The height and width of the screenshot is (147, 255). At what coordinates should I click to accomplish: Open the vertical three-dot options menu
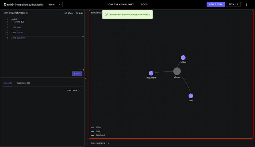click(247, 4)
